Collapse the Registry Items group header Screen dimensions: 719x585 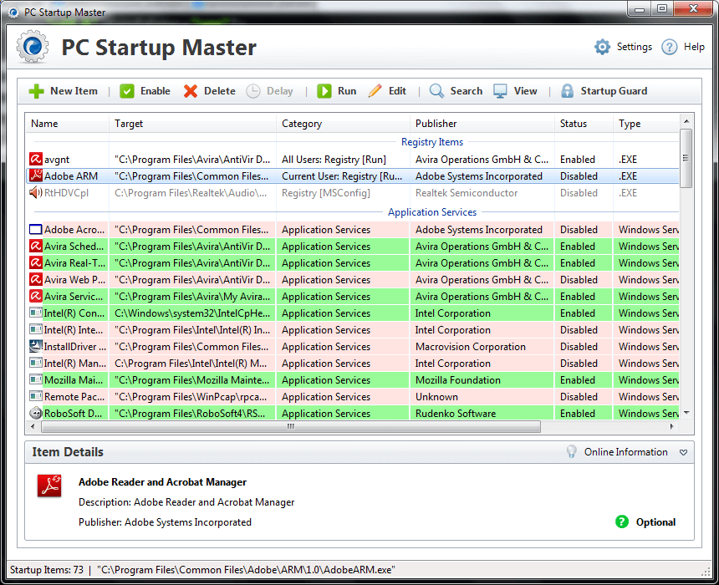tap(431, 142)
